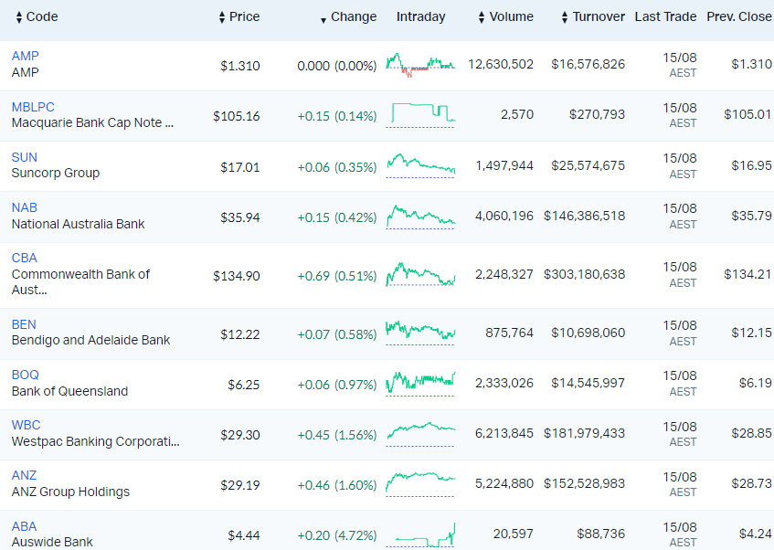Viewport: 774px width, 550px height.
Task: Select AMP volume 12,630,502
Action: click(501, 64)
